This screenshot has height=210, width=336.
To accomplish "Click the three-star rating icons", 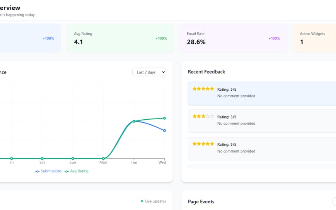I will 203,116.
